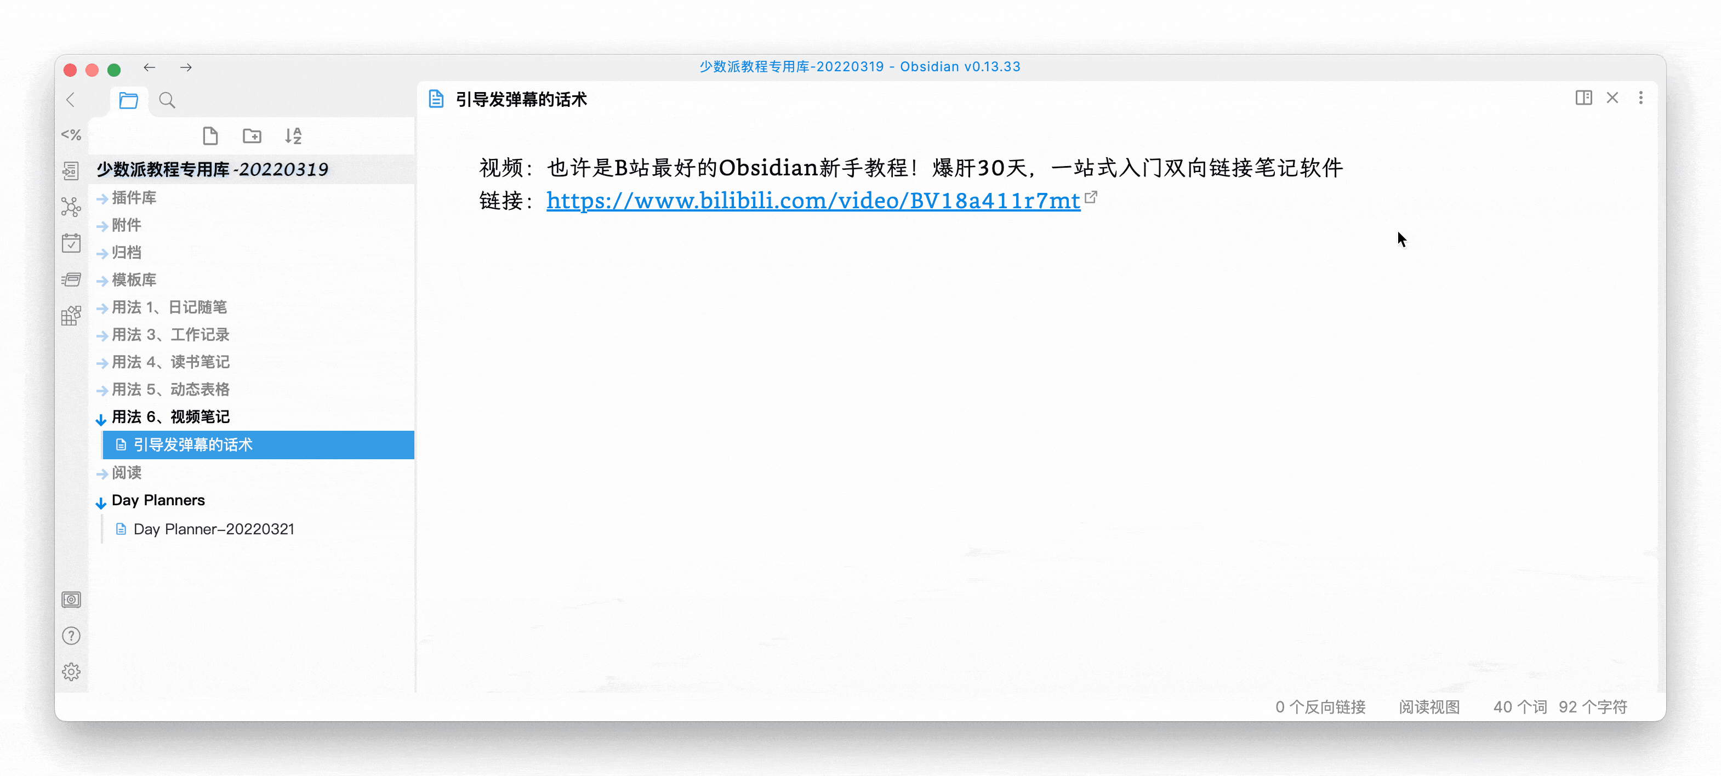Collapse the left sidebar chevron
Image resolution: width=1721 pixels, height=776 pixels.
click(71, 100)
